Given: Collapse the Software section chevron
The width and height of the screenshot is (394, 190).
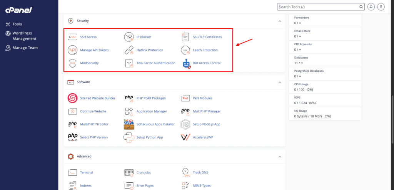Looking at the screenshot, I should coord(280,82).
